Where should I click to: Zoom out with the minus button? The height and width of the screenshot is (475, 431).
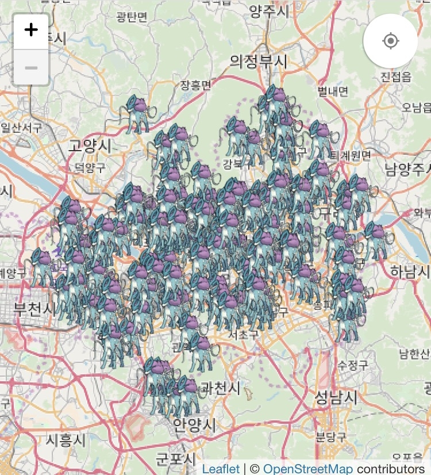[x=31, y=67]
